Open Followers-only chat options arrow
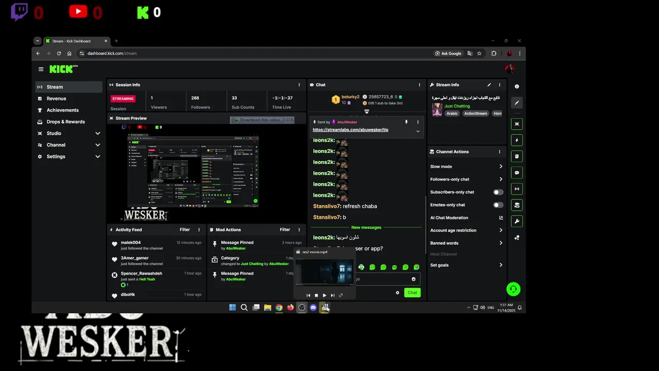 (x=500, y=179)
